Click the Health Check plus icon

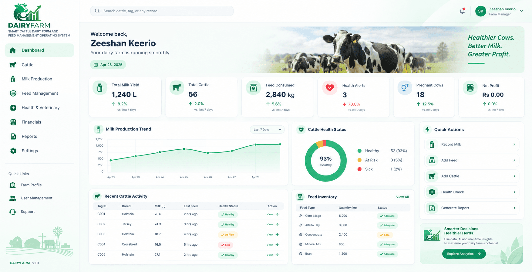point(432,192)
